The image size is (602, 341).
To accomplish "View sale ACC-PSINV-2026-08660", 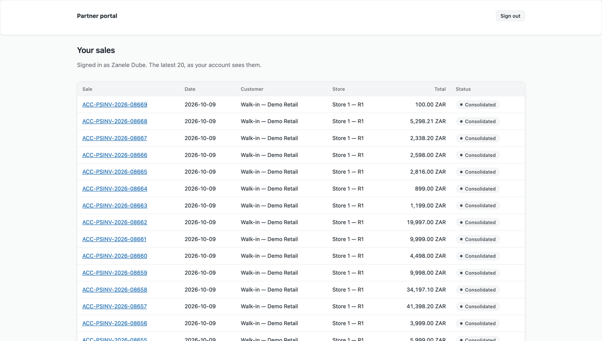I will coord(115,256).
